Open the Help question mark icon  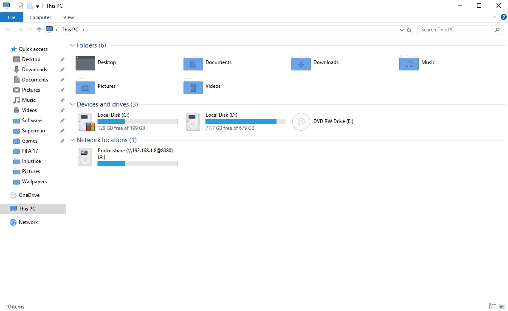pos(503,17)
